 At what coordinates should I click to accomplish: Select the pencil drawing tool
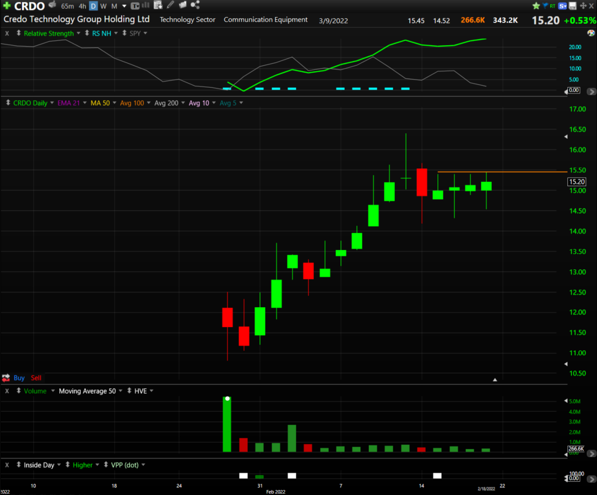[x=170, y=5]
